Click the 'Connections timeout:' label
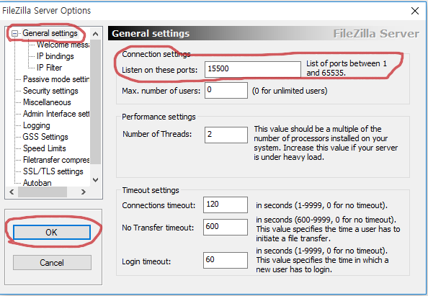 [159, 205]
